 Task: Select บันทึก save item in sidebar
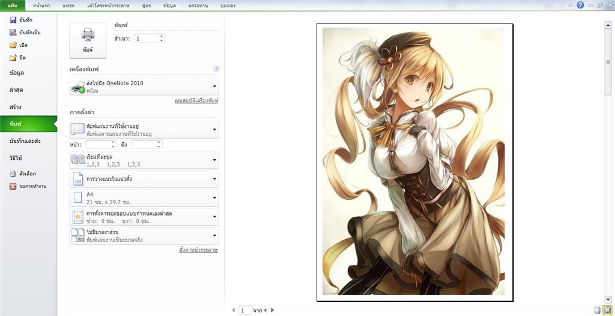(21, 20)
